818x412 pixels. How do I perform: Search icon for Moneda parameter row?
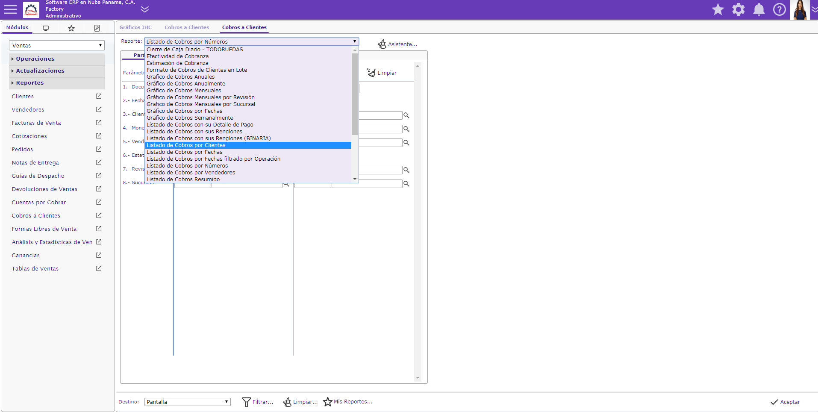406,129
